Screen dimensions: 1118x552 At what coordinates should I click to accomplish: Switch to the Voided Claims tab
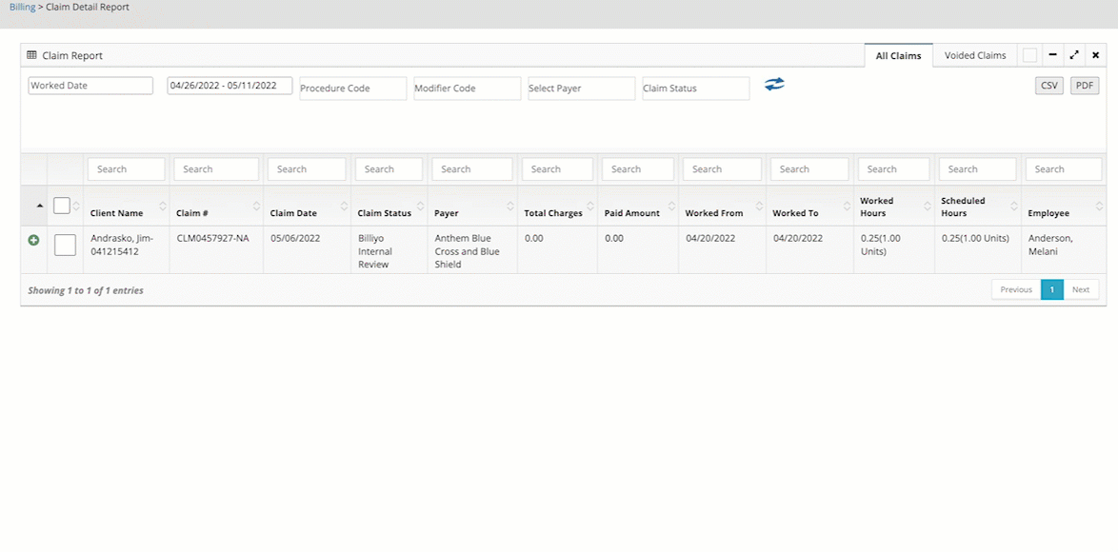point(974,55)
